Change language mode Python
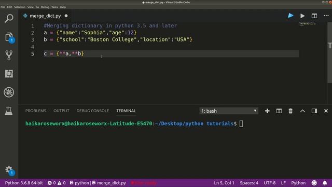The height and width of the screenshot is (187, 332). pyautogui.click(x=298, y=183)
